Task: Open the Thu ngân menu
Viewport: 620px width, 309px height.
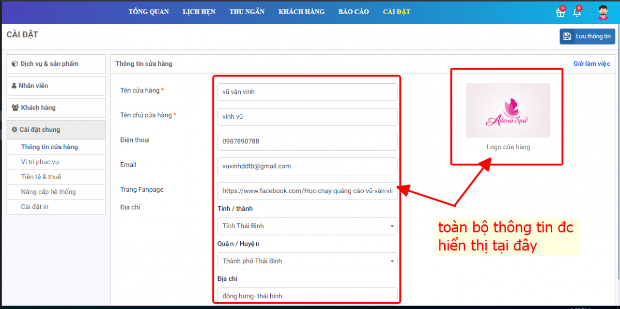Action: point(247,12)
